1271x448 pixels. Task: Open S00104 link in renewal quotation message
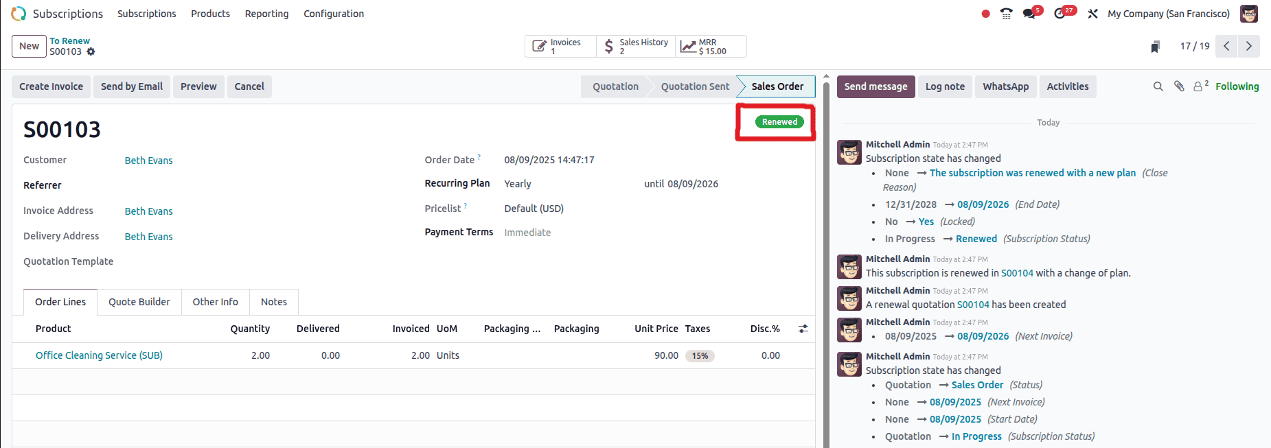point(973,305)
